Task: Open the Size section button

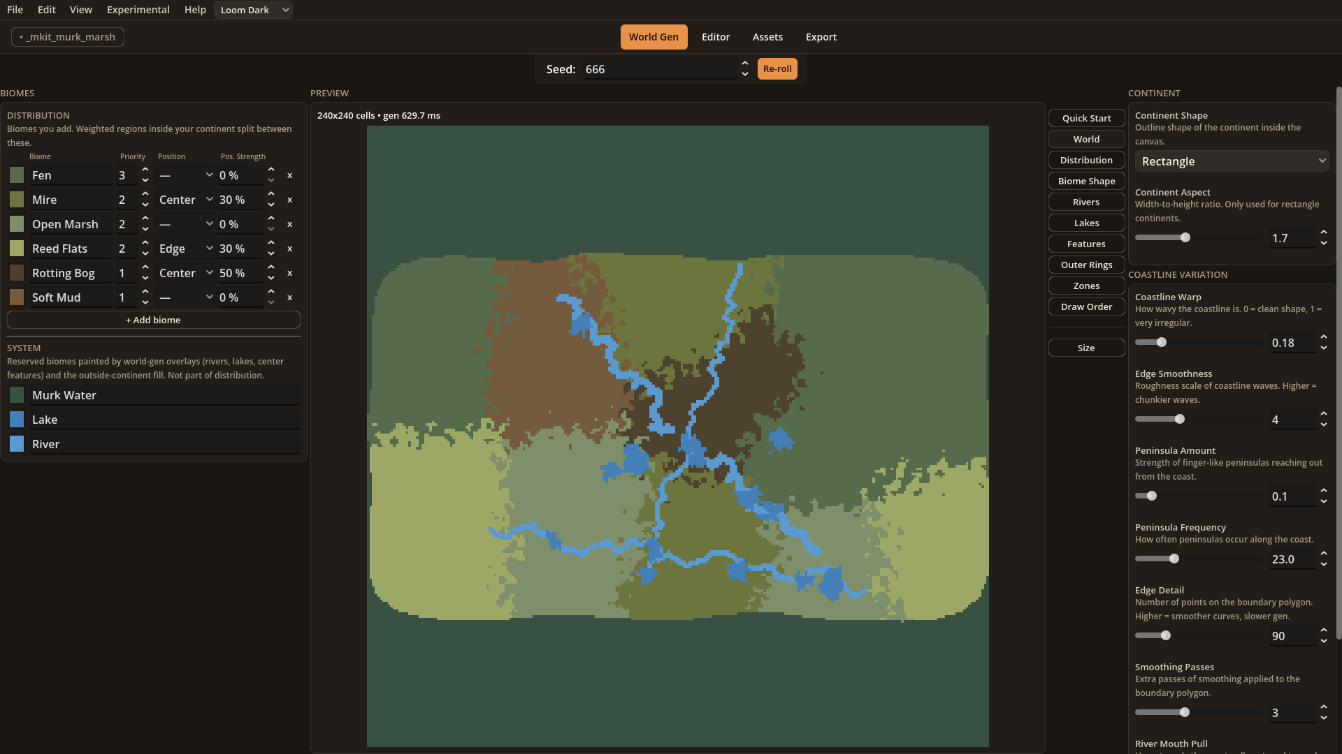Action: click(x=1086, y=348)
